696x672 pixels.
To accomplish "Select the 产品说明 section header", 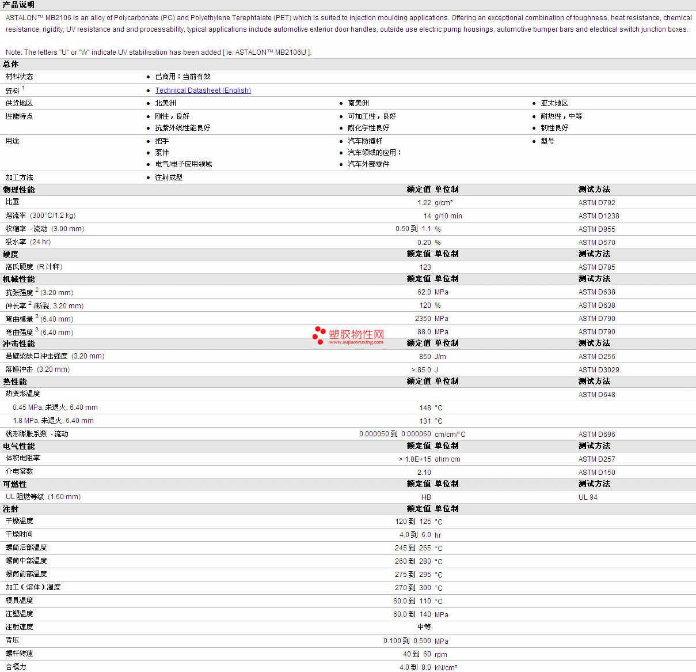I will [x=18, y=5].
